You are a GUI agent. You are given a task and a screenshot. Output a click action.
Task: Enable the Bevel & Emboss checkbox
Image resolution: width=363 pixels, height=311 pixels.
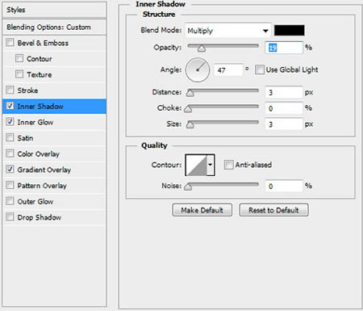point(10,42)
